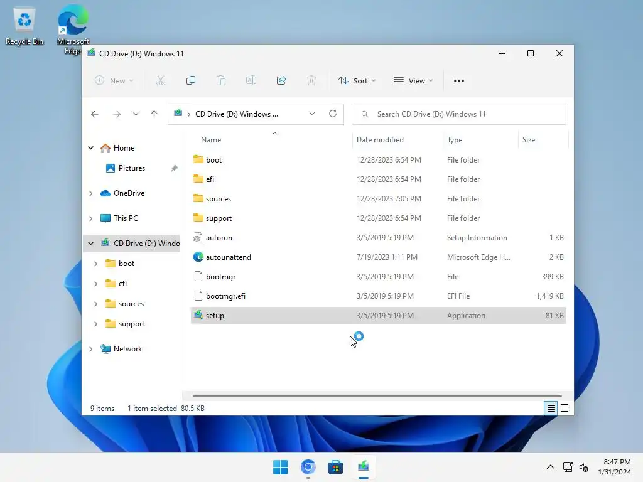
Task: Go back with the left arrow button
Action: point(95,114)
